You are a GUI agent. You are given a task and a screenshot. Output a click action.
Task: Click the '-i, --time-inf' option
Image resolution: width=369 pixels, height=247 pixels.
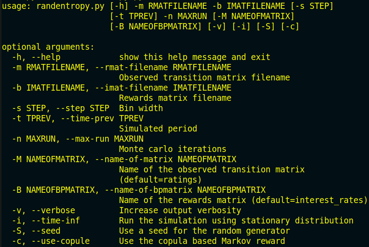(46, 221)
